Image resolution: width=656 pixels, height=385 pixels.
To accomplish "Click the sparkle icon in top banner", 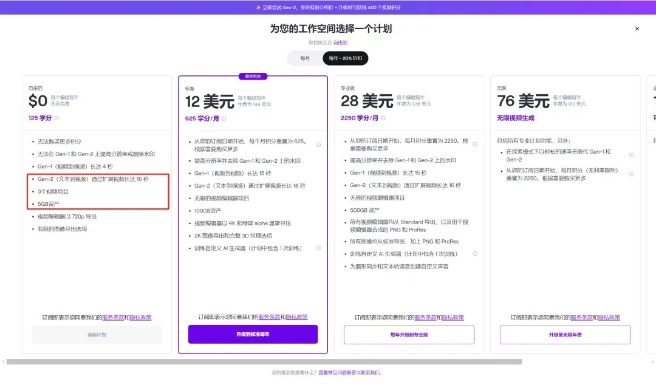I will (x=258, y=7).
